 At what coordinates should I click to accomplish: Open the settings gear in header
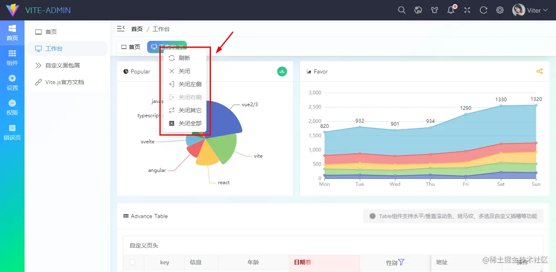pos(500,10)
